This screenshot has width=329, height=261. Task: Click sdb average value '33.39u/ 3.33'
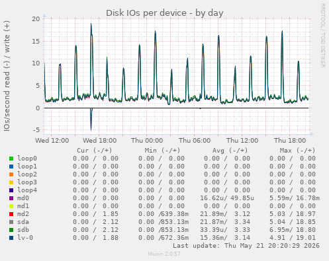point(225,230)
